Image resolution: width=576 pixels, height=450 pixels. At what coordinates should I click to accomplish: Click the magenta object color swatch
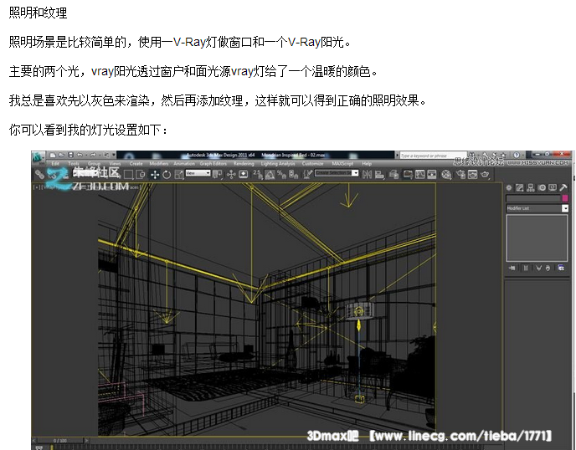coord(565,198)
